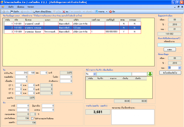The width and height of the screenshot is (184, 127).
Task: Click the amount field beside green arrow
Action: point(140,74)
